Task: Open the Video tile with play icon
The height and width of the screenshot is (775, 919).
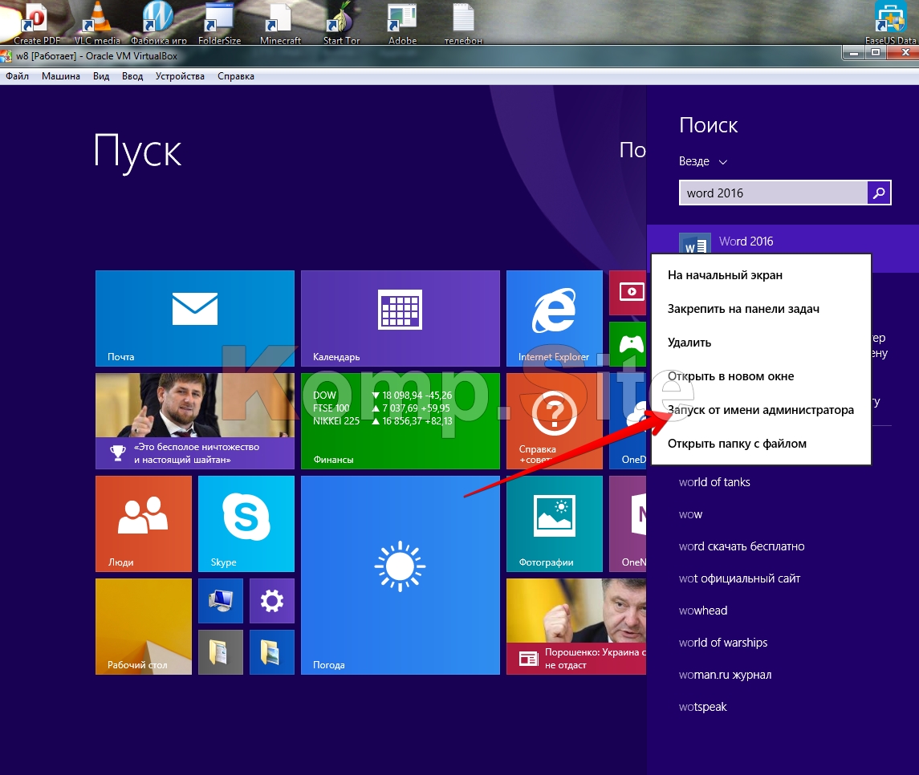Action: coord(628,292)
